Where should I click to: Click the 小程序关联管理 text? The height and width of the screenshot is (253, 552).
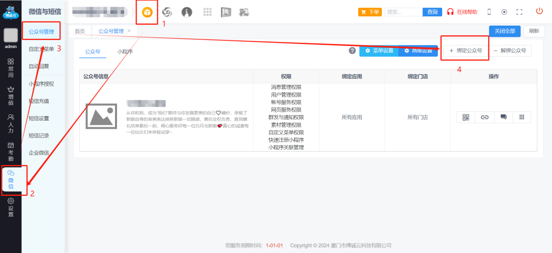(286, 147)
